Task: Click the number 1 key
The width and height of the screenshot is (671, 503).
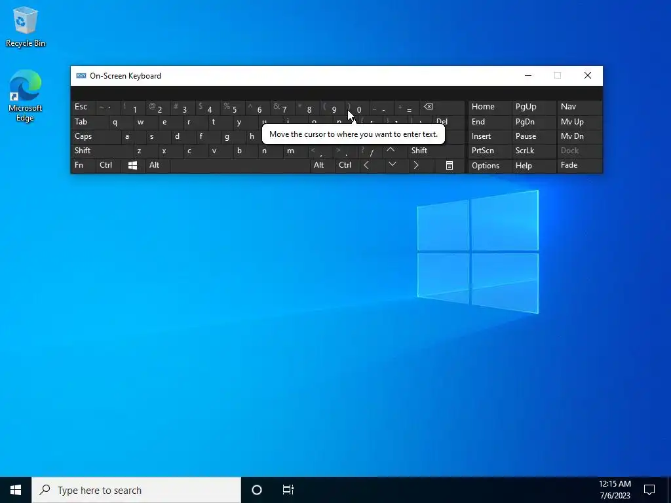Action: point(132,108)
